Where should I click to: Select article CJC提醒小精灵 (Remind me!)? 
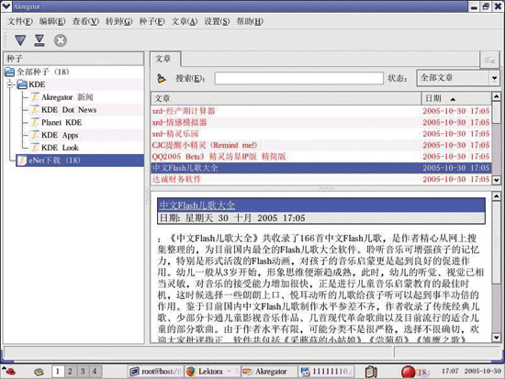pyautogui.click(x=321, y=145)
